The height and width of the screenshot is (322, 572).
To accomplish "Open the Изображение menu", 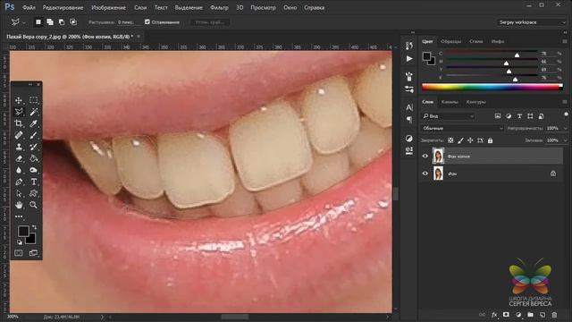I will pos(108,7).
